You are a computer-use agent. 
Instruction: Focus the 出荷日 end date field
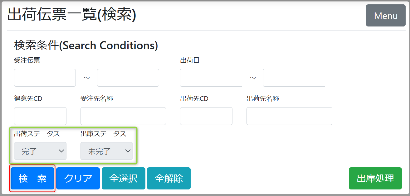294,78
